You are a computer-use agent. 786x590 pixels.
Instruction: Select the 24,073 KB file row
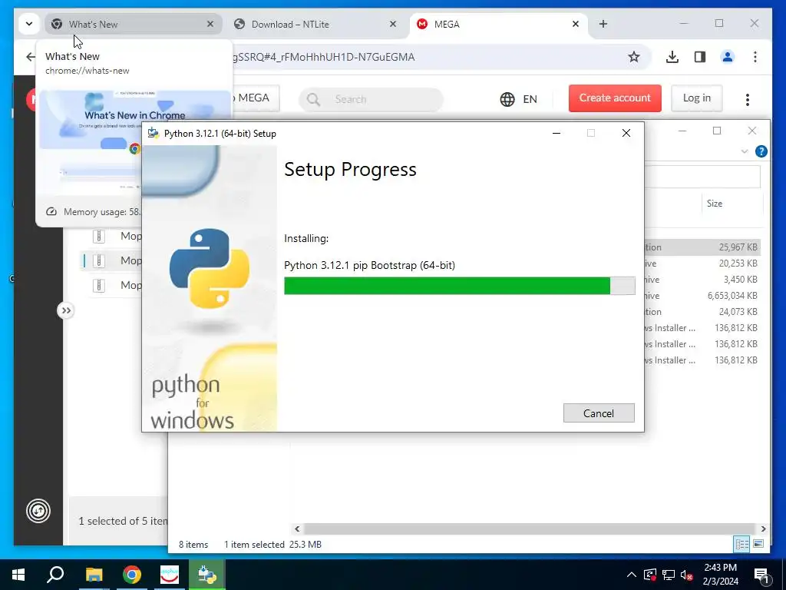[702, 312]
